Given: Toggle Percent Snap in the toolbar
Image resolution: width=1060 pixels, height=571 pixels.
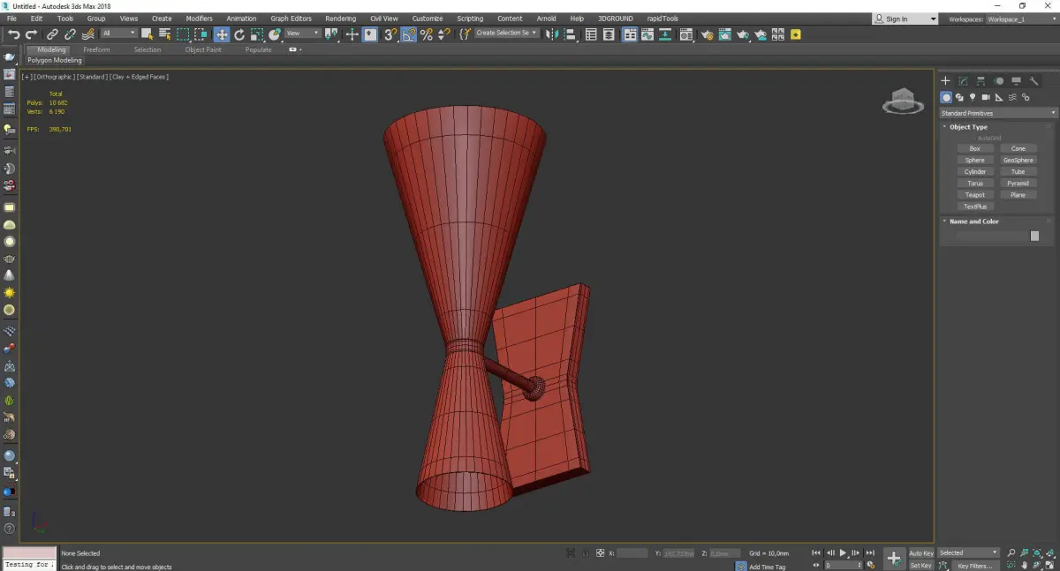Looking at the screenshot, I should click(x=427, y=34).
